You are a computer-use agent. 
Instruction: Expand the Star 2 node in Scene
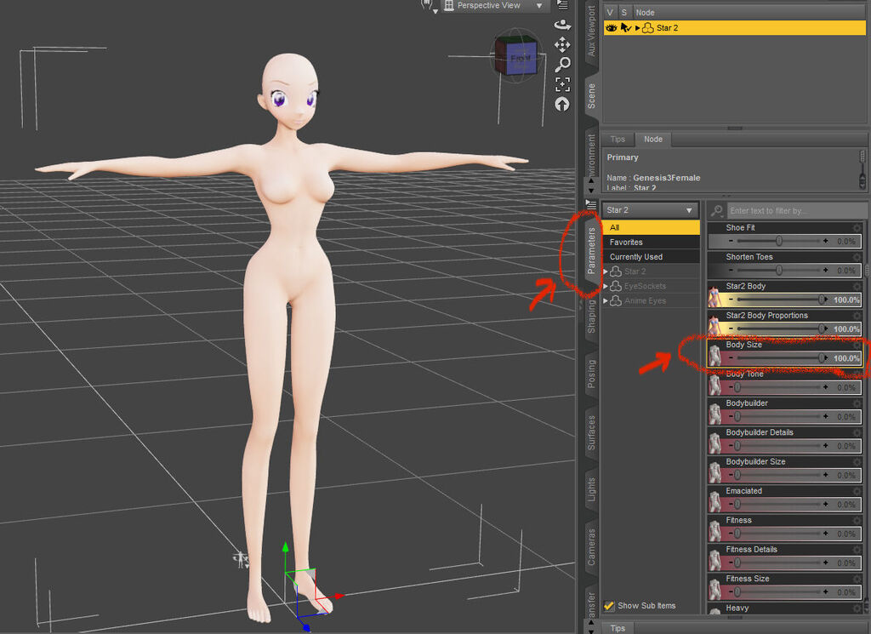(638, 28)
